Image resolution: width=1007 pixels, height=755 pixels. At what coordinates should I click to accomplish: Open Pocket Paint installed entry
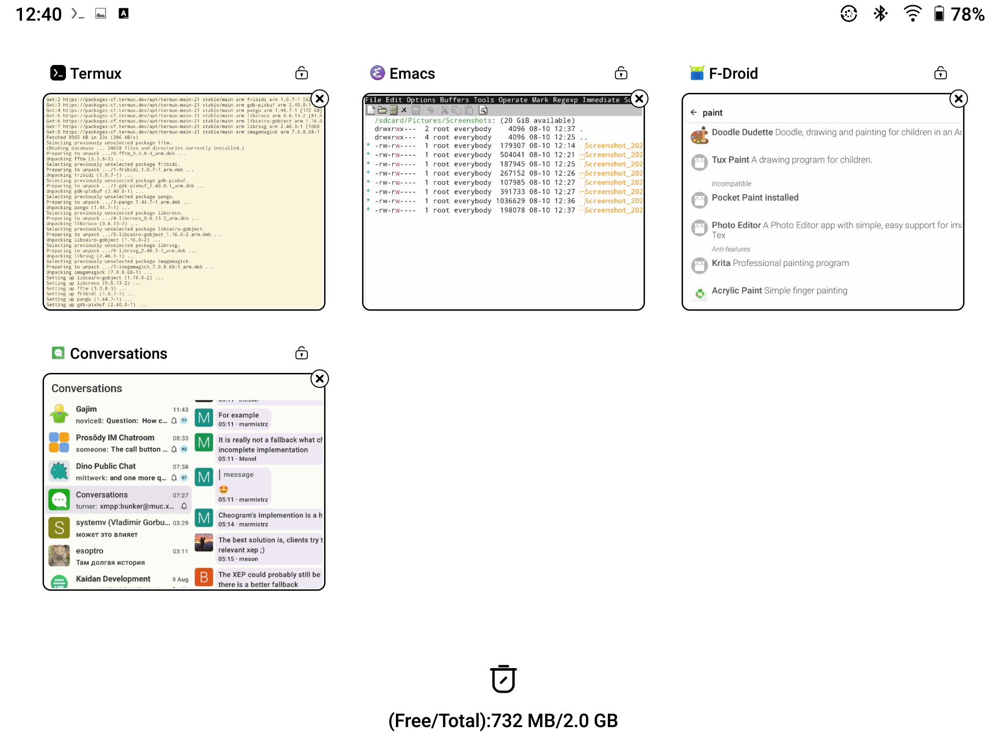824,198
